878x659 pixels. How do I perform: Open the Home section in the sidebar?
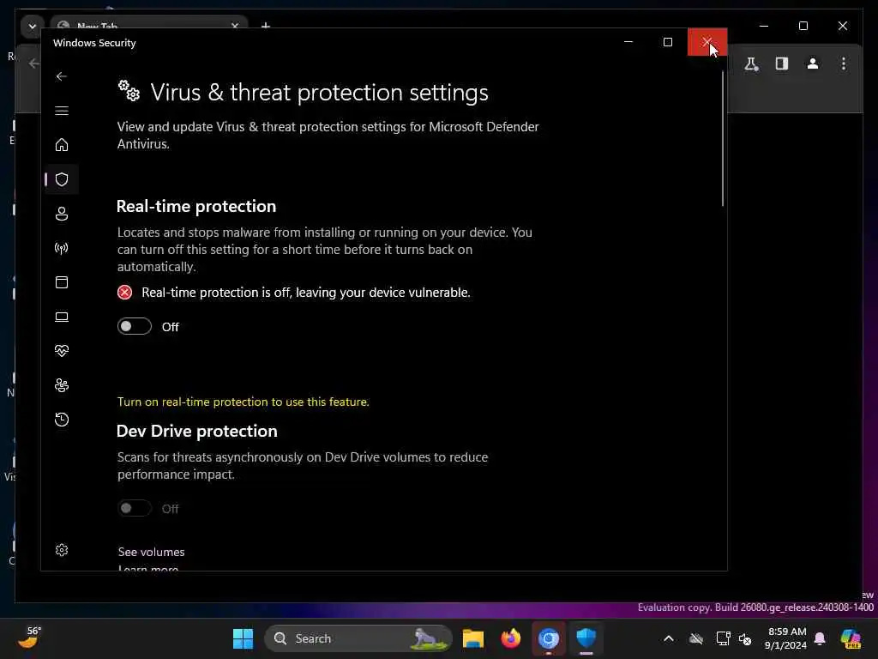coord(62,144)
